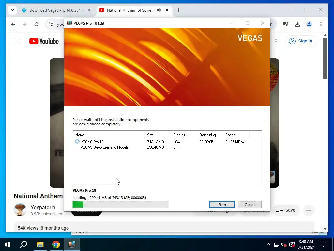Click the Speed column header

(x=236, y=135)
